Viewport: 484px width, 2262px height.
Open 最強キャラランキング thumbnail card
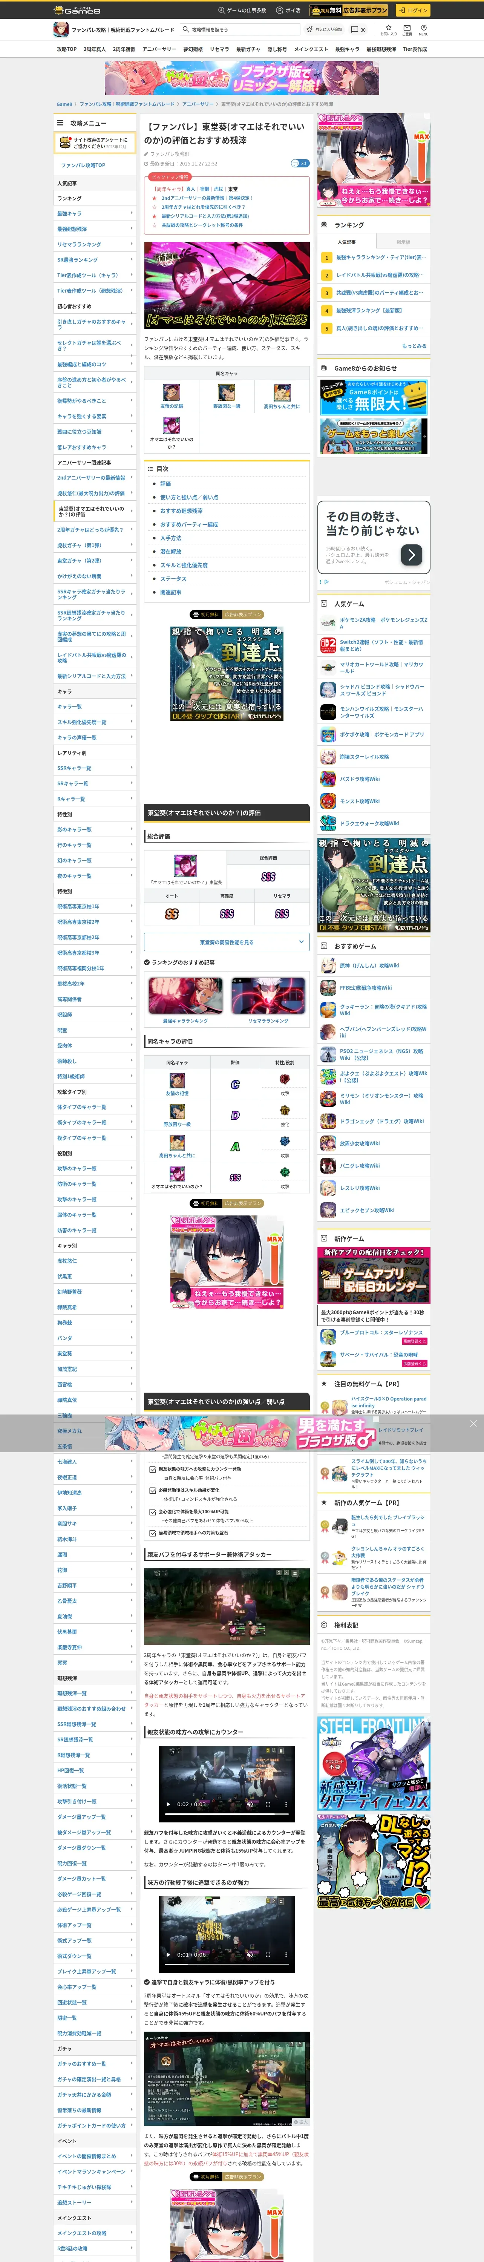point(185,1000)
